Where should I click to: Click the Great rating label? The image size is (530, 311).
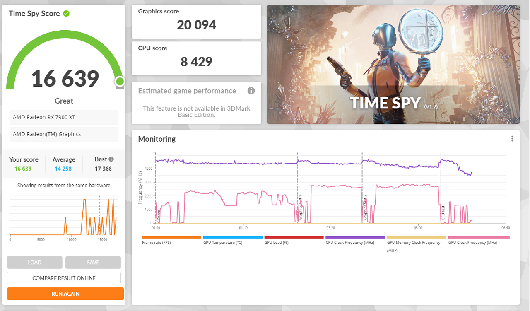[x=64, y=101]
